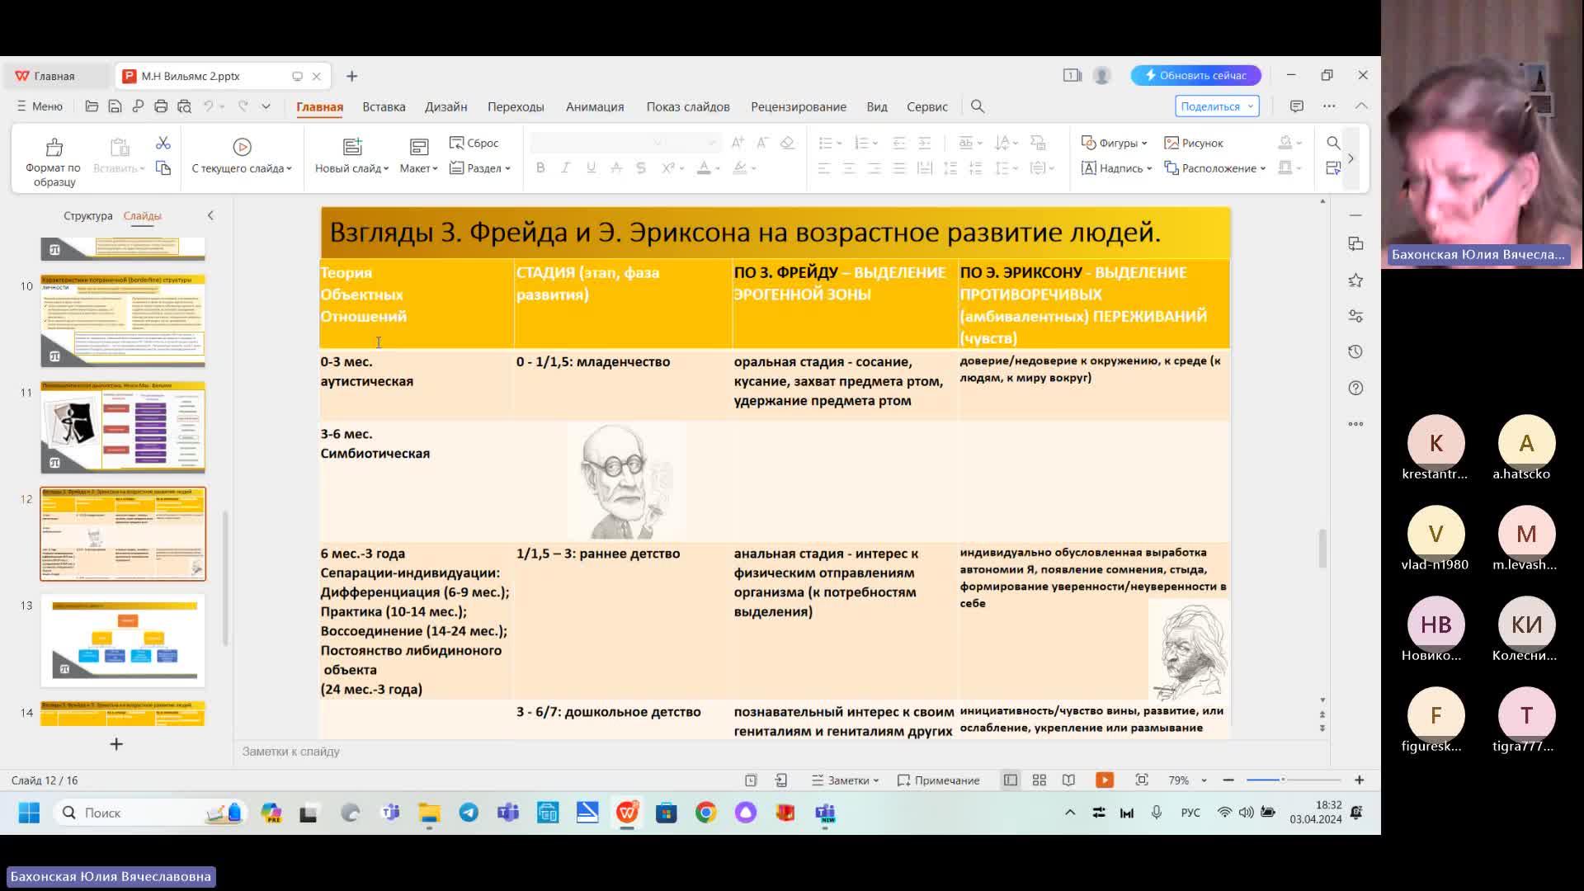The height and width of the screenshot is (891, 1584).
Task: Click the Copy icon below scissors
Action: 163,168
